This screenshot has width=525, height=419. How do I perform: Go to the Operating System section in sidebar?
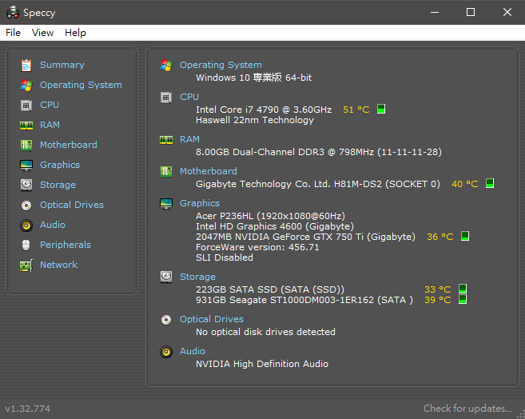click(81, 85)
